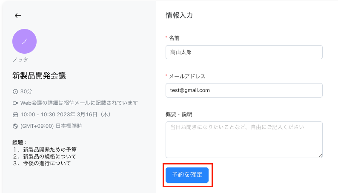Image resolution: width=338 pixels, height=193 pixels.
Task: Click the 名前 field label
Action: point(174,38)
